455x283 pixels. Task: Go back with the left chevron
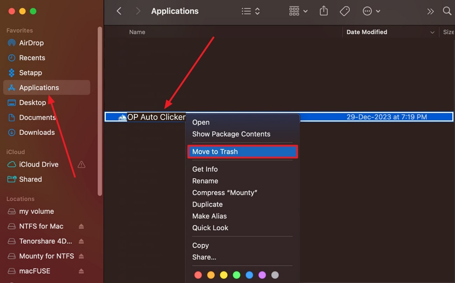point(119,11)
